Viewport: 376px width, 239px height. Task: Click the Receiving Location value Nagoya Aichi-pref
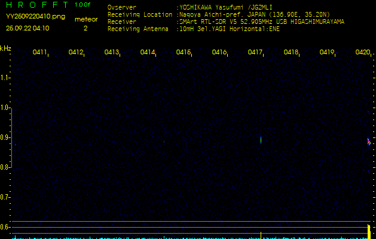pyautogui.click(x=212, y=14)
